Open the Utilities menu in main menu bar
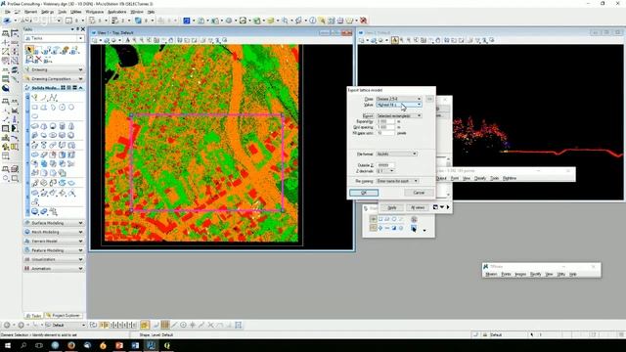626x352 pixels. [x=76, y=12]
